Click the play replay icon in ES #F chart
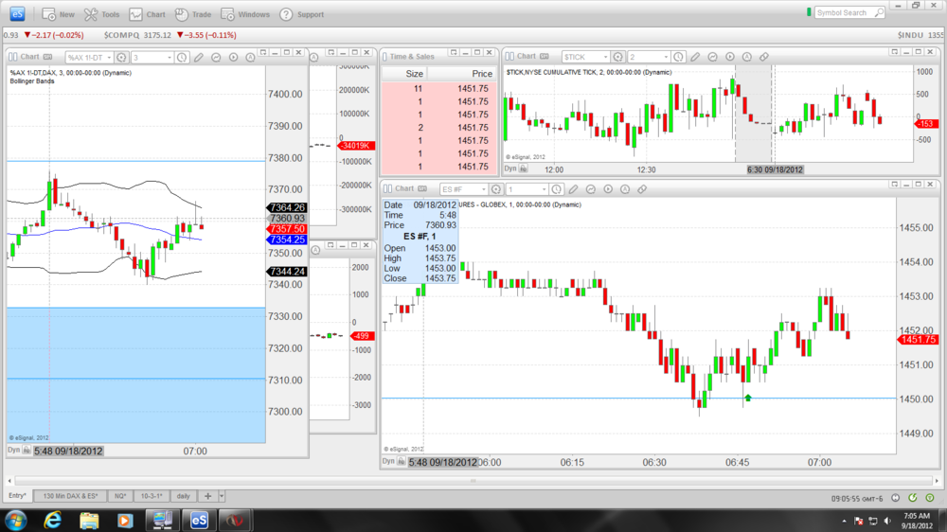The image size is (947, 532). click(x=608, y=189)
